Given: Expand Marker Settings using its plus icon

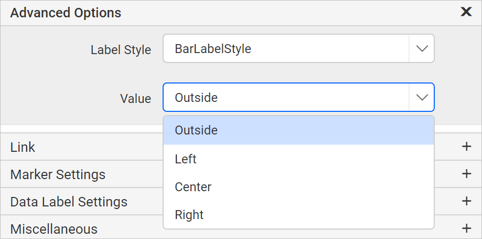Looking at the screenshot, I should [x=466, y=174].
